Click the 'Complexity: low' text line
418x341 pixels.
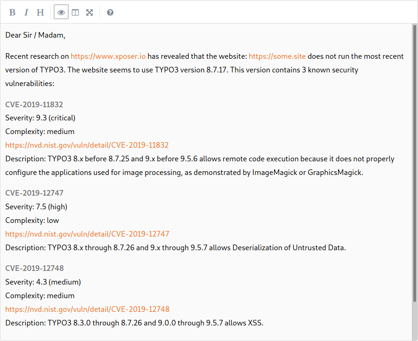32,220
